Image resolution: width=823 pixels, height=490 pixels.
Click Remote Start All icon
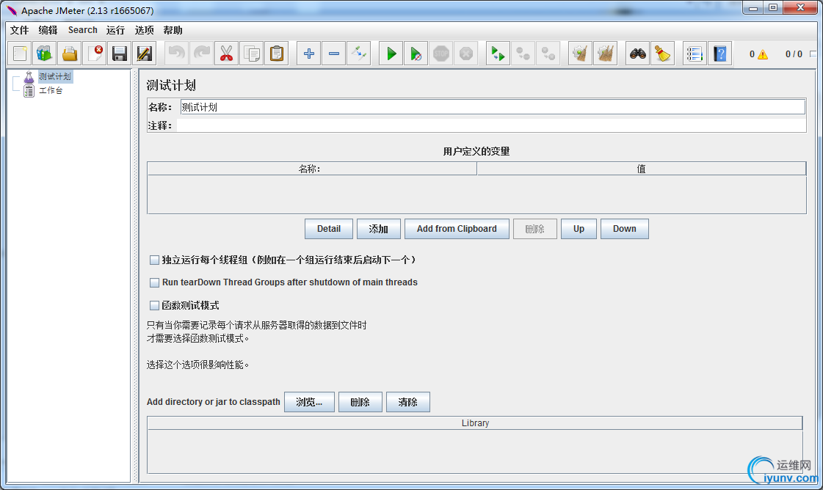pyautogui.click(x=498, y=54)
